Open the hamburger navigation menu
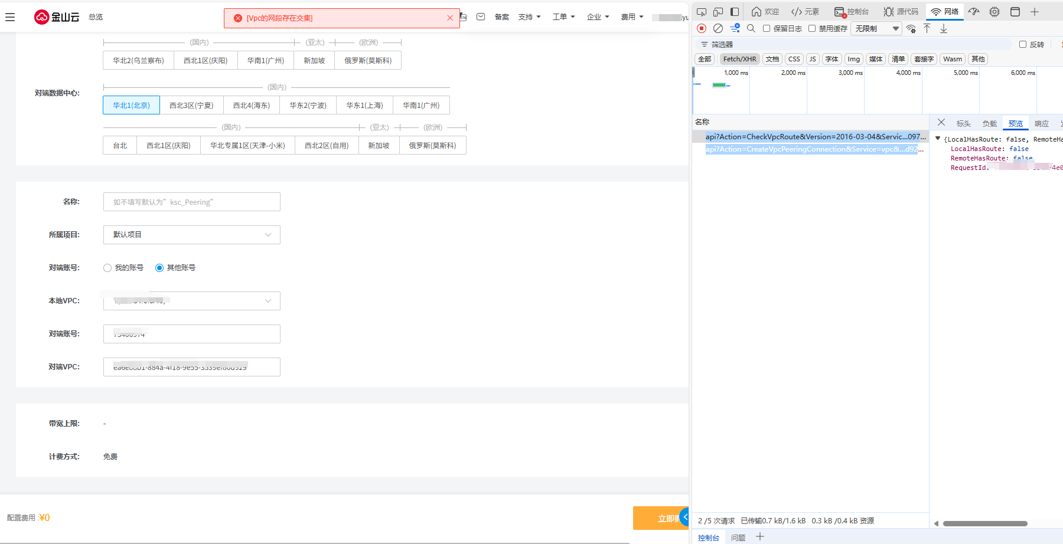The image size is (1063, 544). click(x=10, y=17)
